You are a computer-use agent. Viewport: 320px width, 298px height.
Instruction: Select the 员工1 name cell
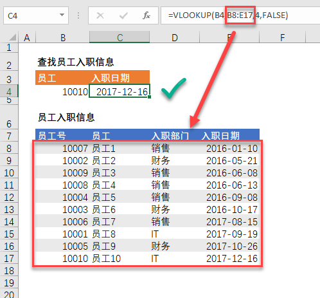tap(120, 148)
